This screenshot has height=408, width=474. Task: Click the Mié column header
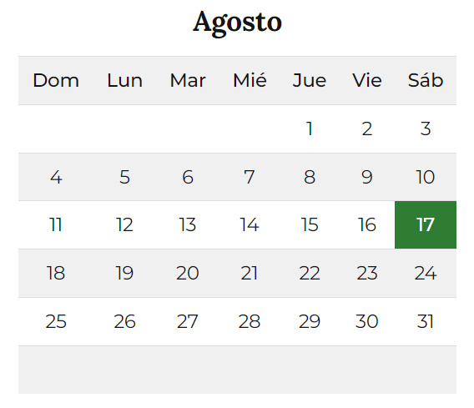[250, 81]
